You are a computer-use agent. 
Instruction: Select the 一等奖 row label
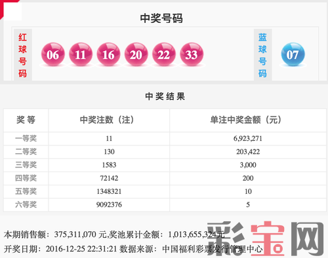click(26, 138)
